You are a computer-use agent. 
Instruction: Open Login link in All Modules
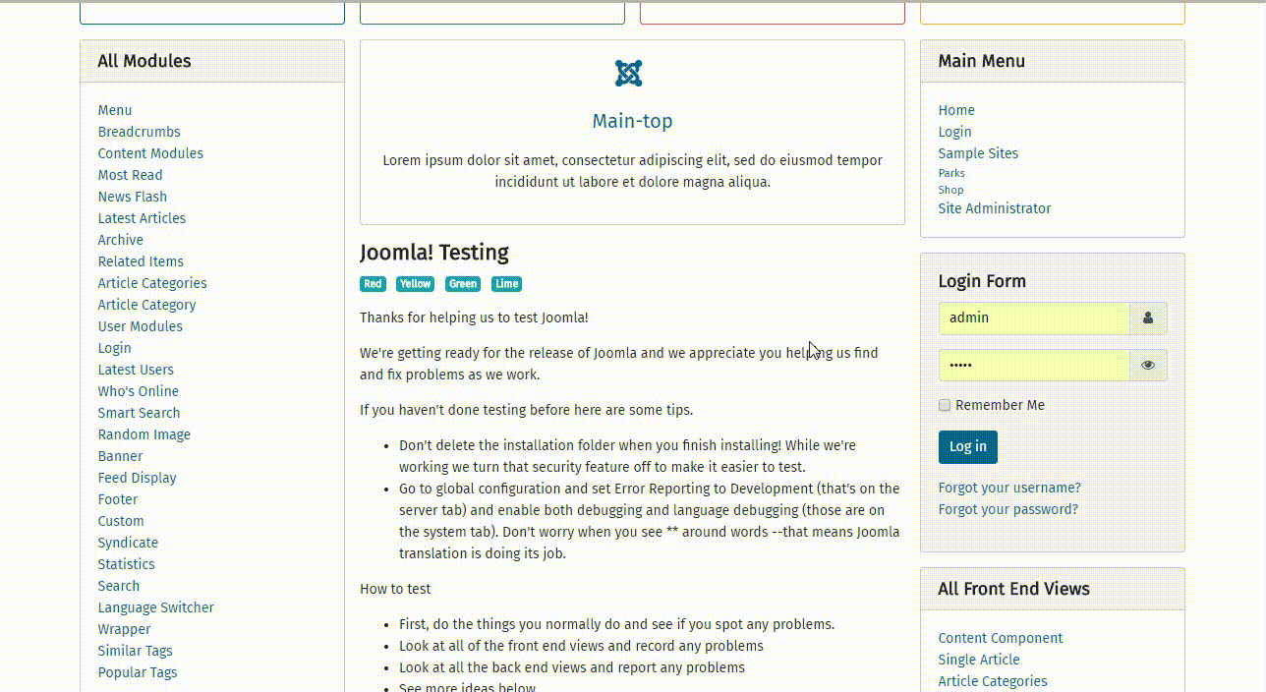(x=115, y=348)
